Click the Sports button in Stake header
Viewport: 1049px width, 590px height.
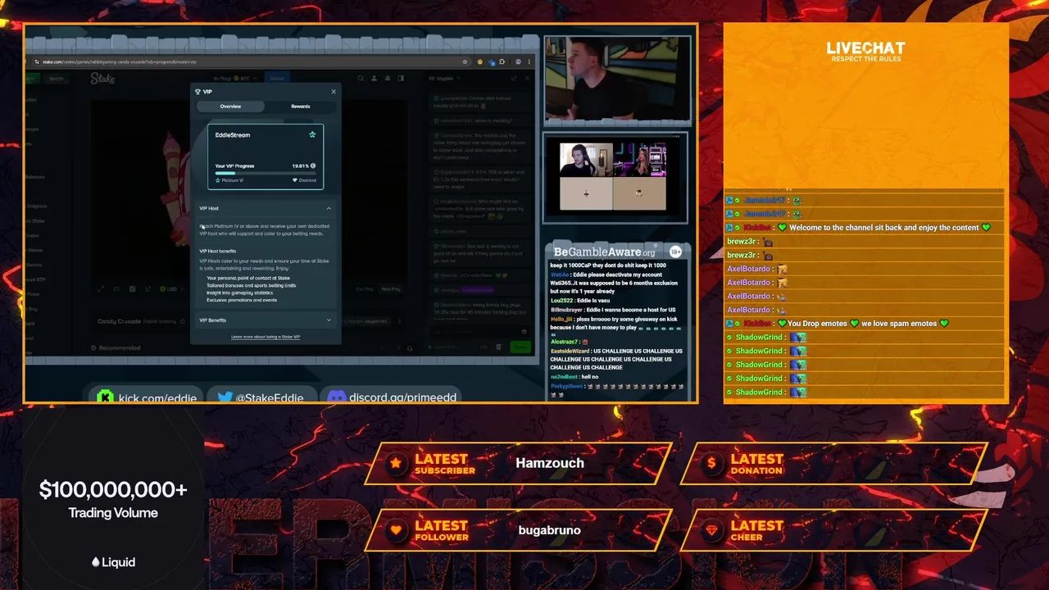(x=57, y=79)
